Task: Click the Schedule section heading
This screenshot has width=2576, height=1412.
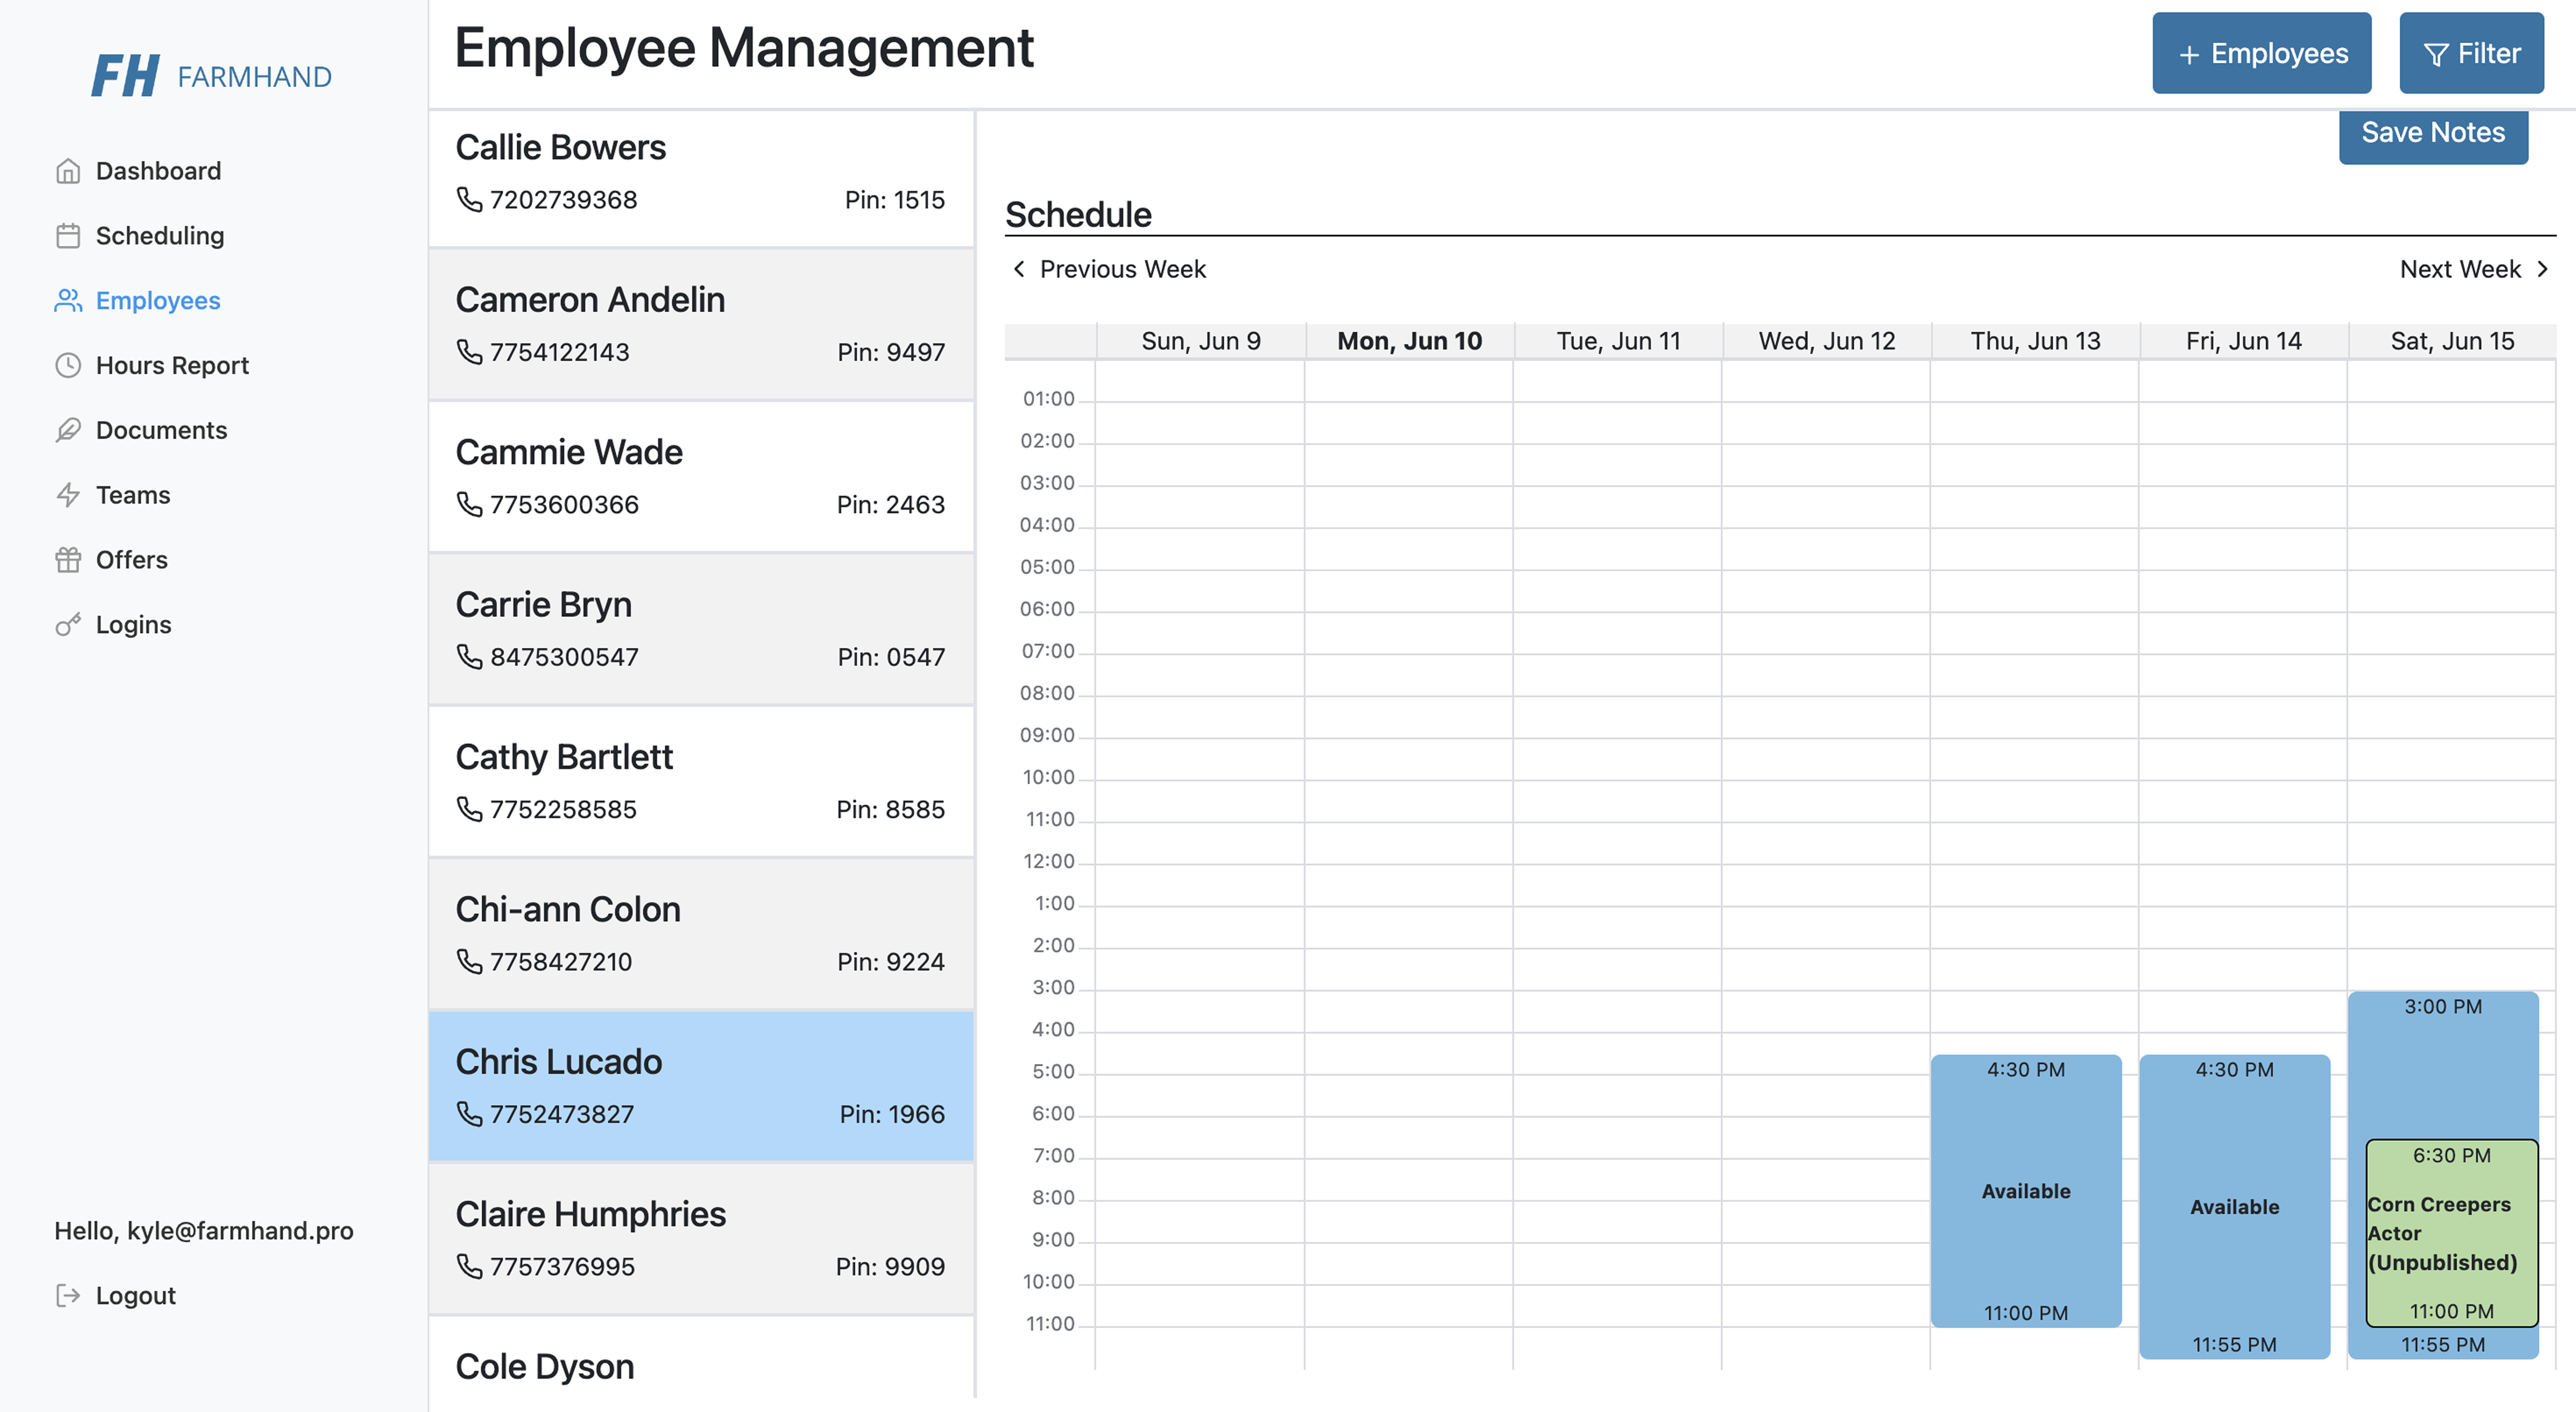Action: point(1078,214)
